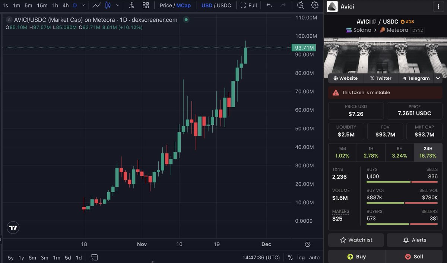Expand the chart type dropdown arrow
The height and width of the screenshot is (263, 447).
tap(118, 6)
